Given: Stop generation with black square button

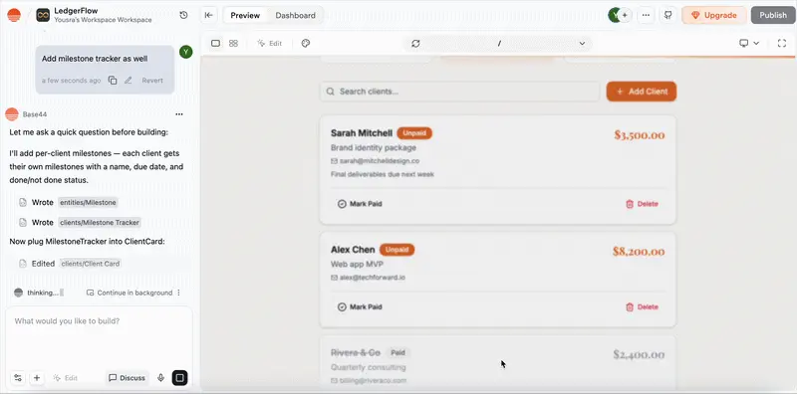Looking at the screenshot, I should (x=179, y=378).
